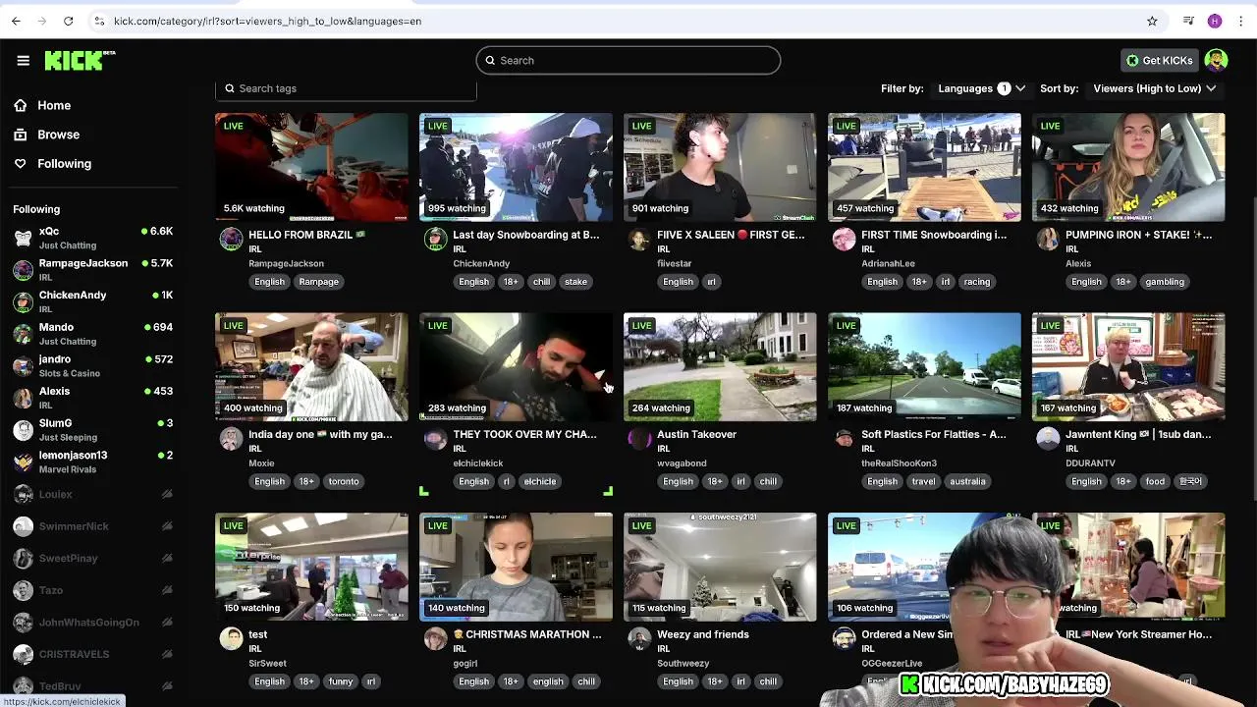This screenshot has width=1257, height=707.
Task: Open Austin Takeover stream title
Action: pos(696,434)
